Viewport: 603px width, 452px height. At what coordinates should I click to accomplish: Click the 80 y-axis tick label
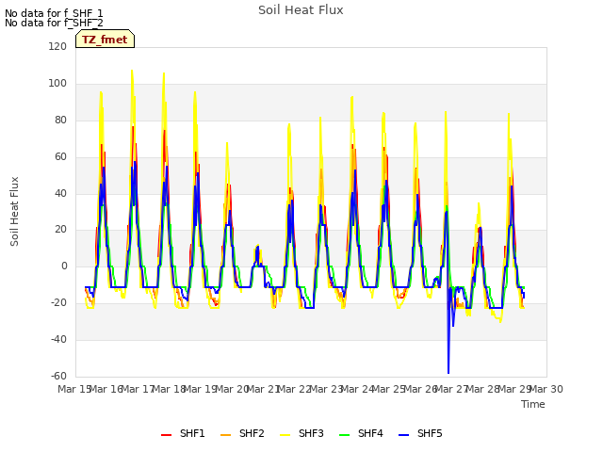[x=60, y=120]
